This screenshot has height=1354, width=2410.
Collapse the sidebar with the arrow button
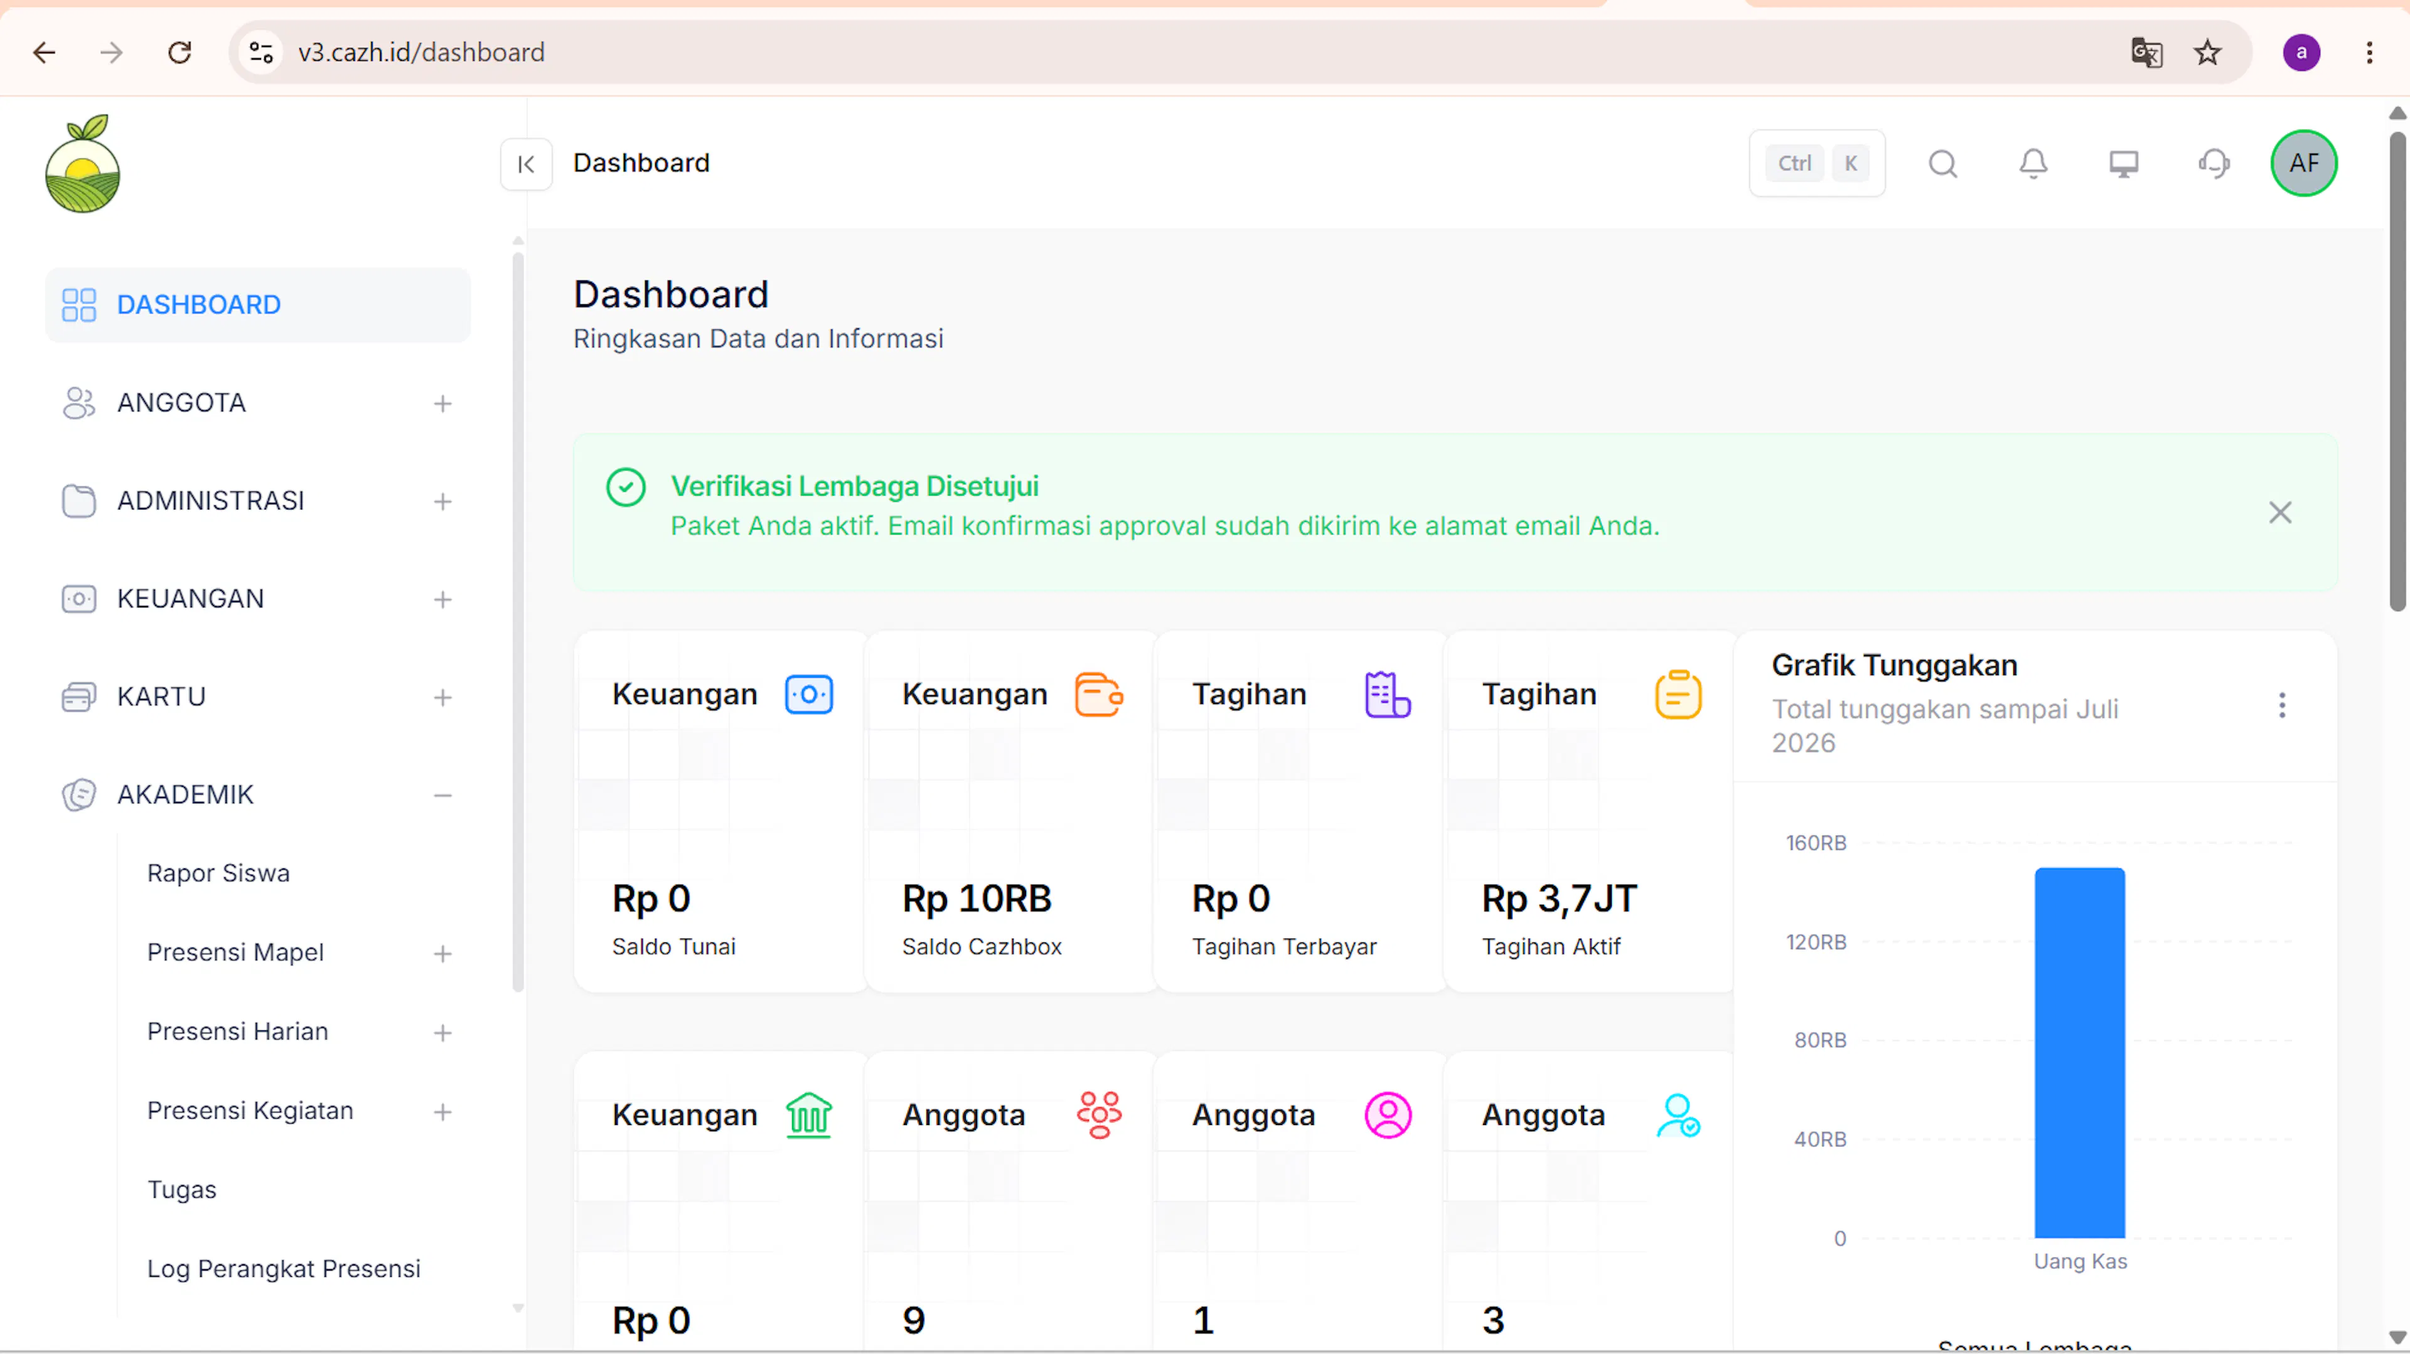click(x=526, y=164)
